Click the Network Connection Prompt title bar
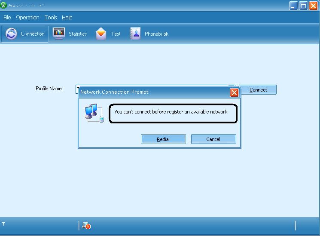Screen dimensions: 320x236 (x=150, y=92)
